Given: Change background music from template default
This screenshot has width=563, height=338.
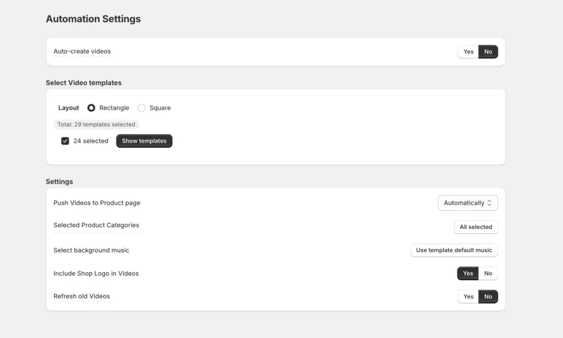Looking at the screenshot, I should point(454,250).
